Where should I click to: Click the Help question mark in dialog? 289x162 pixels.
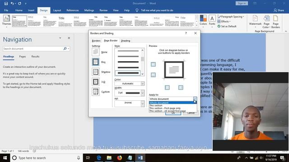point(186,33)
